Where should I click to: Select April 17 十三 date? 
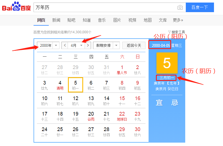(45, 116)
